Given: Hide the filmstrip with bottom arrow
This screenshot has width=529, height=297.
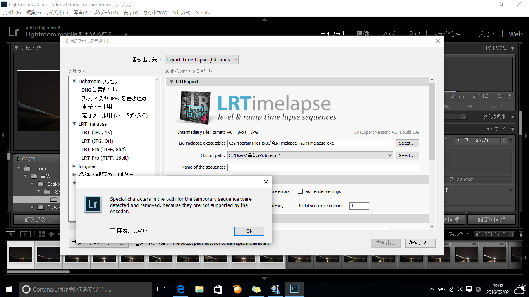Looking at the screenshot, I should (x=264, y=278).
